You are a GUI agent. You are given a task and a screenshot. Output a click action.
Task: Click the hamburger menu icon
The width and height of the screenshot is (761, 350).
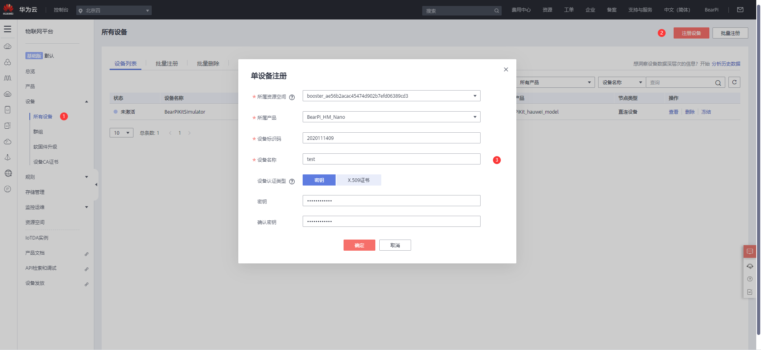coord(8,29)
